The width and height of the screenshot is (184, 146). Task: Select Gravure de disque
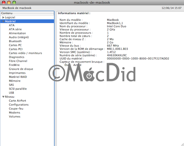[21, 69]
